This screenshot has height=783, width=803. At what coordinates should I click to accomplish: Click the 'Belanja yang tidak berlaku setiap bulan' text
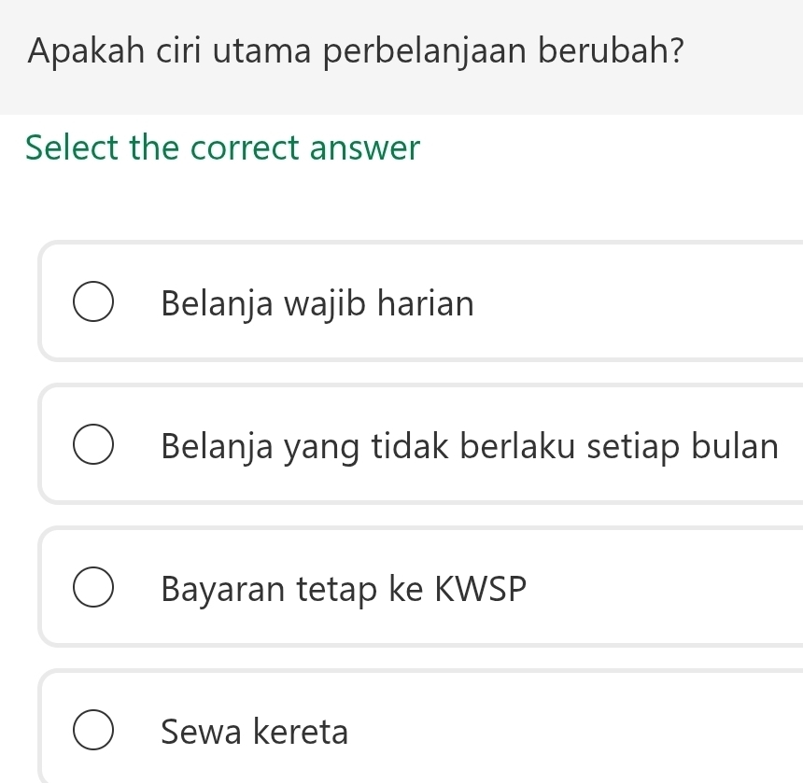point(469,447)
